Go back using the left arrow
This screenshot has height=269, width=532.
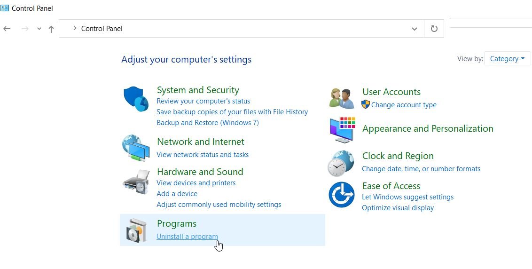7,29
